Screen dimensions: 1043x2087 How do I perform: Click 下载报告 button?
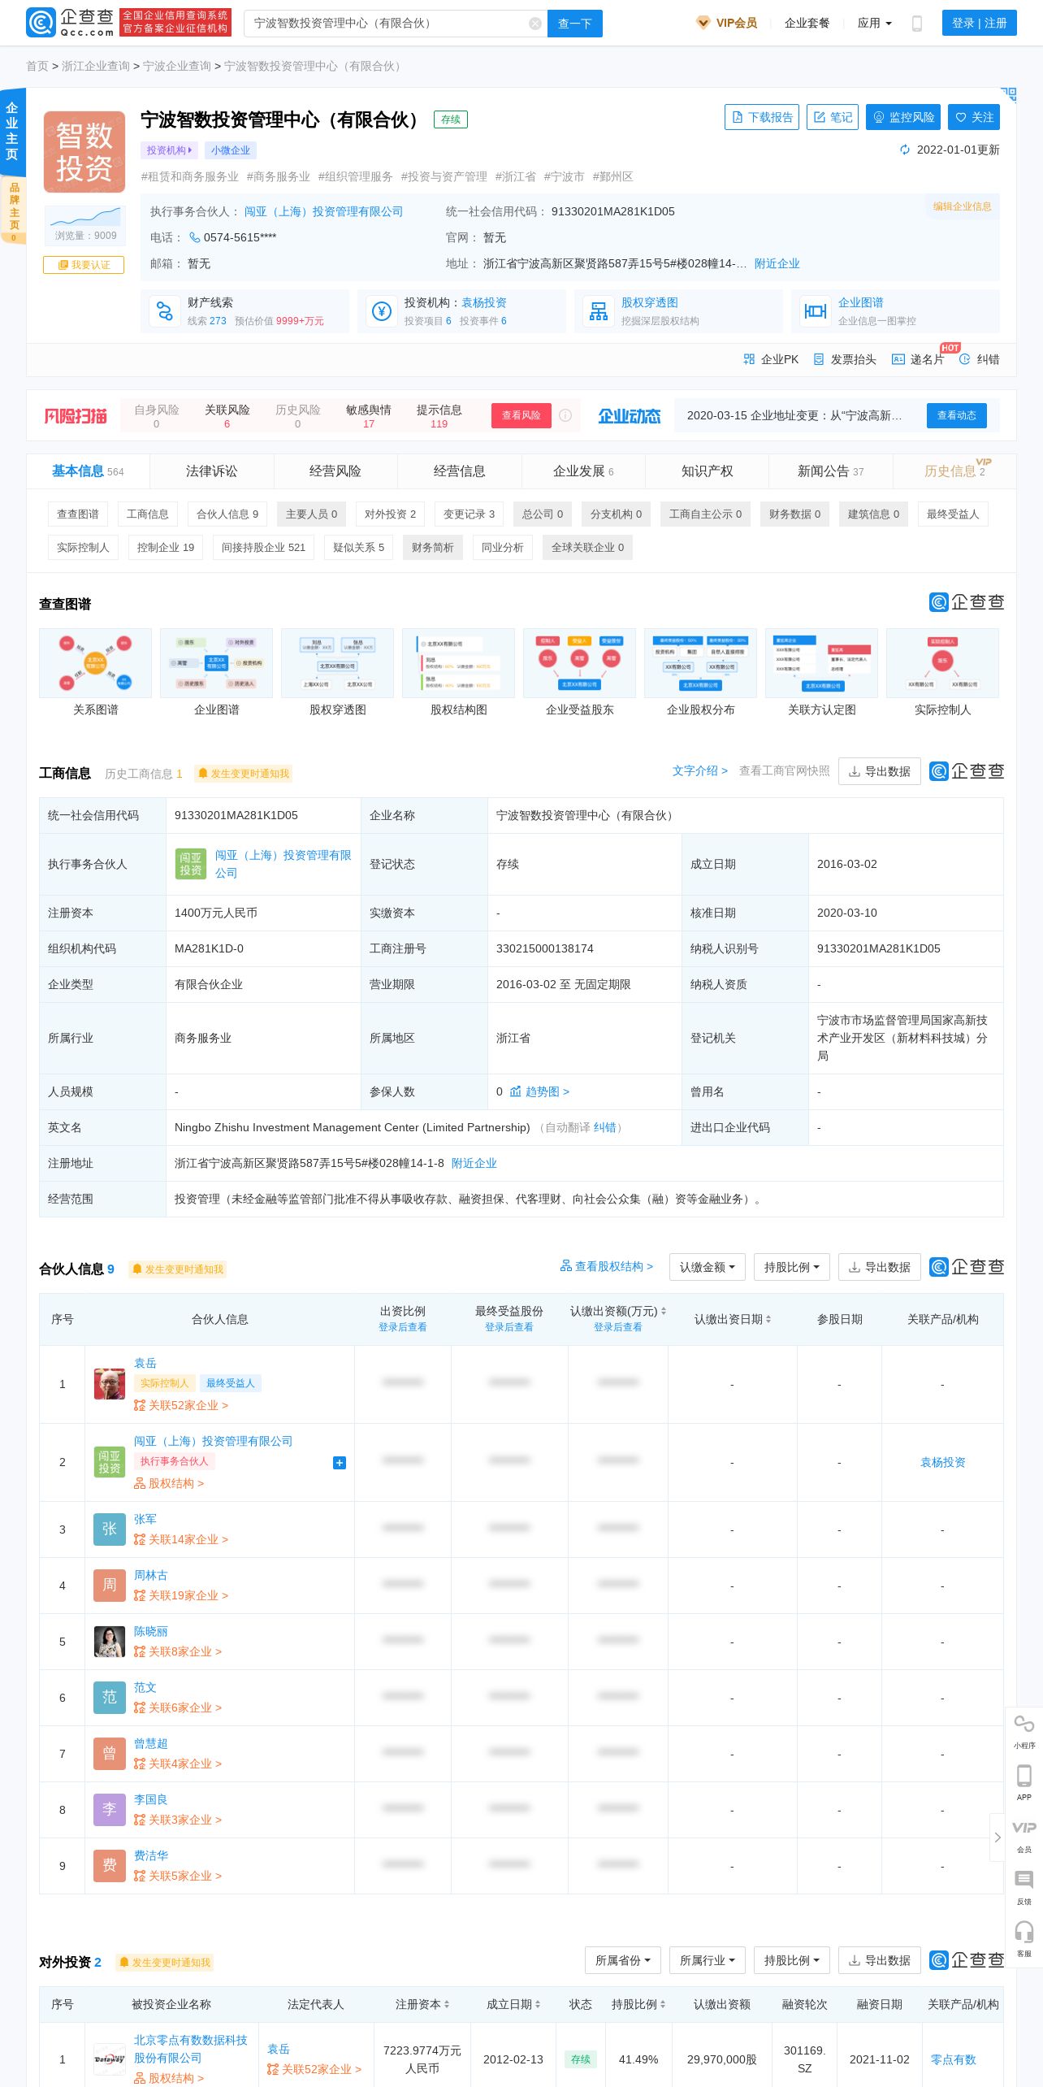click(762, 117)
